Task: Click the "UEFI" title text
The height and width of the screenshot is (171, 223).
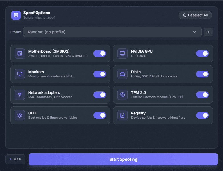Action: pos(32,113)
